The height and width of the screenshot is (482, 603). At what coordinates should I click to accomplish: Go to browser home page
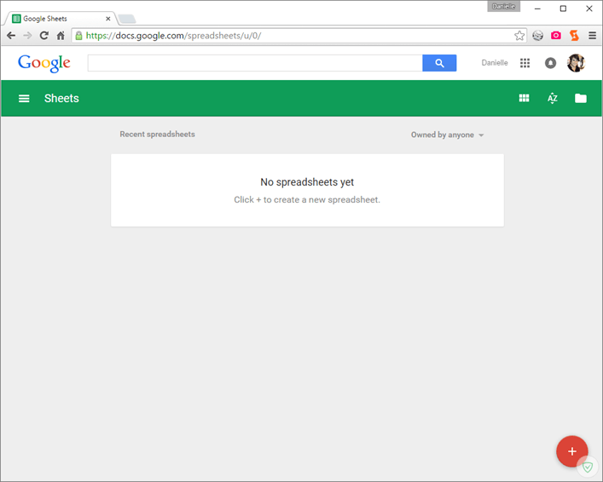point(61,36)
